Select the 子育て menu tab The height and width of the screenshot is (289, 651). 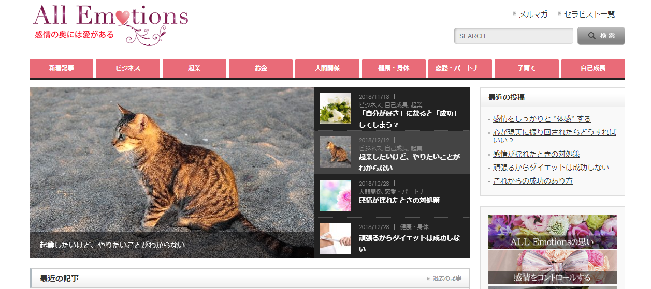pos(527,68)
